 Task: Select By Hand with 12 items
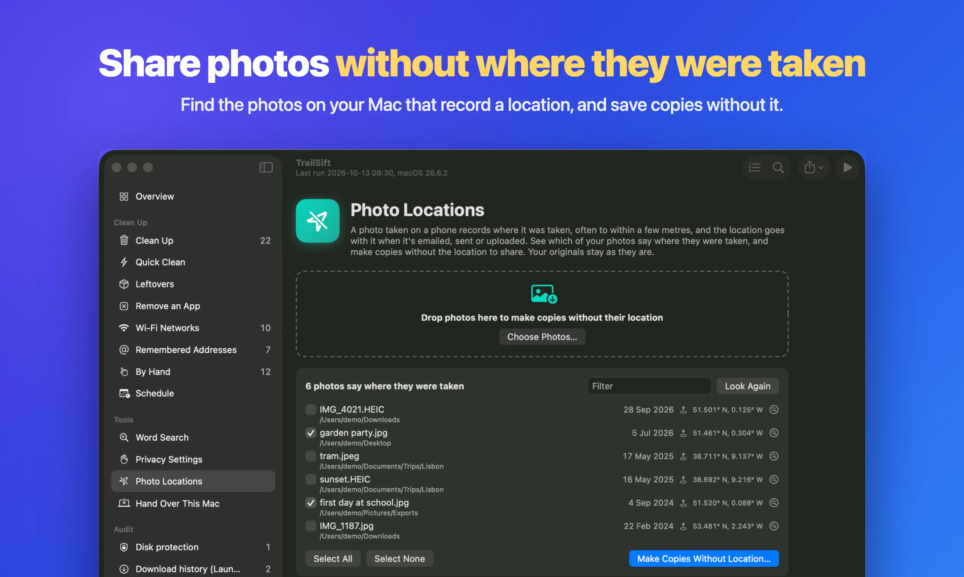pos(193,372)
